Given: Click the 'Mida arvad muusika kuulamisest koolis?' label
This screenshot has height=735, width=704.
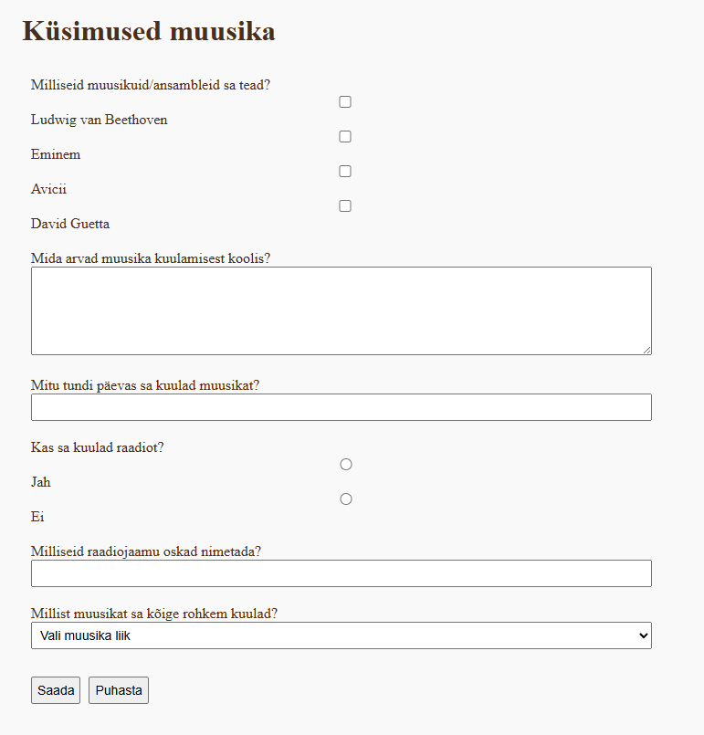Looking at the screenshot, I should [151, 258].
